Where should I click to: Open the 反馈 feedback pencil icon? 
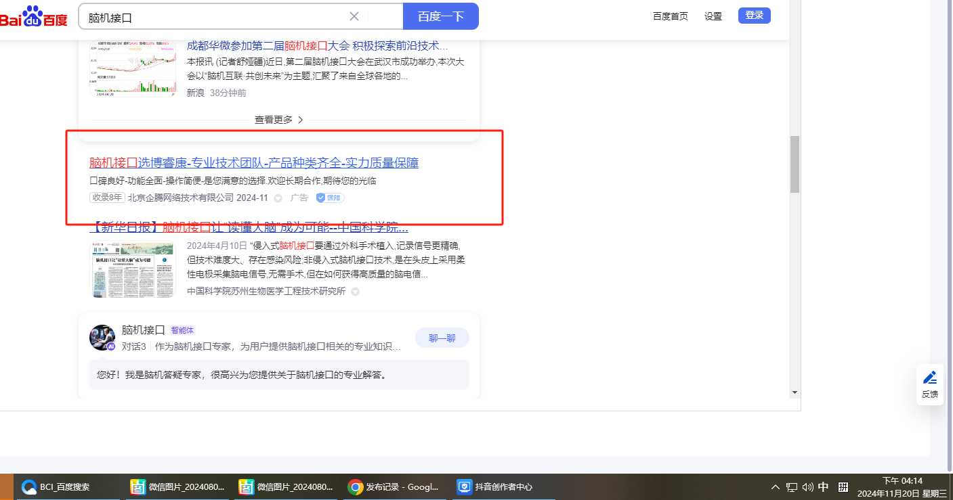[930, 378]
